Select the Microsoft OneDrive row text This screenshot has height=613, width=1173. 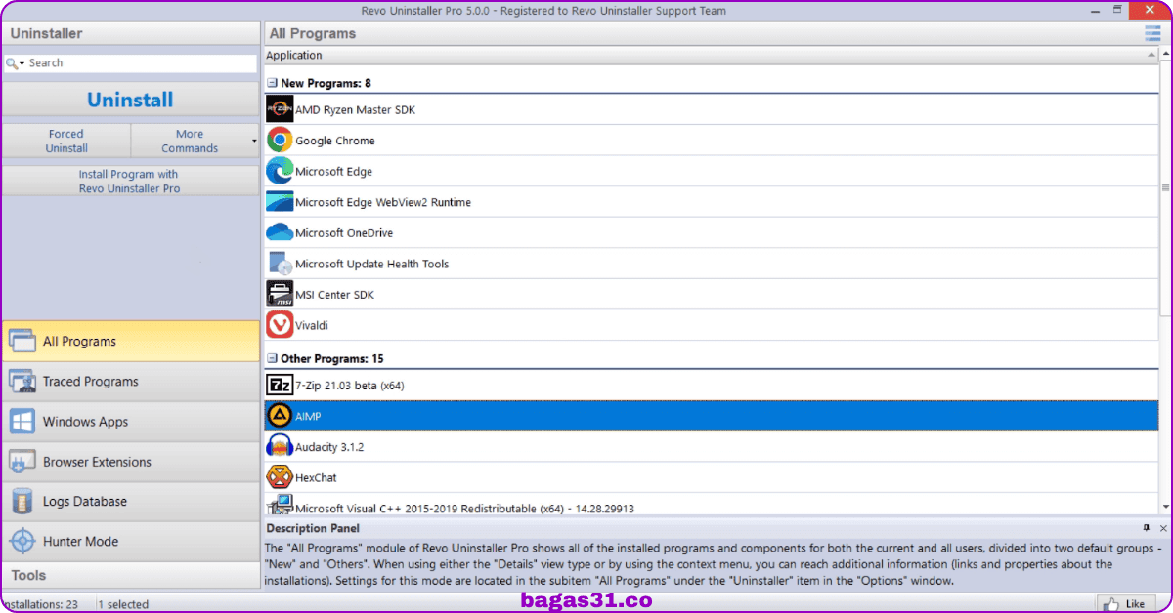[x=344, y=233]
